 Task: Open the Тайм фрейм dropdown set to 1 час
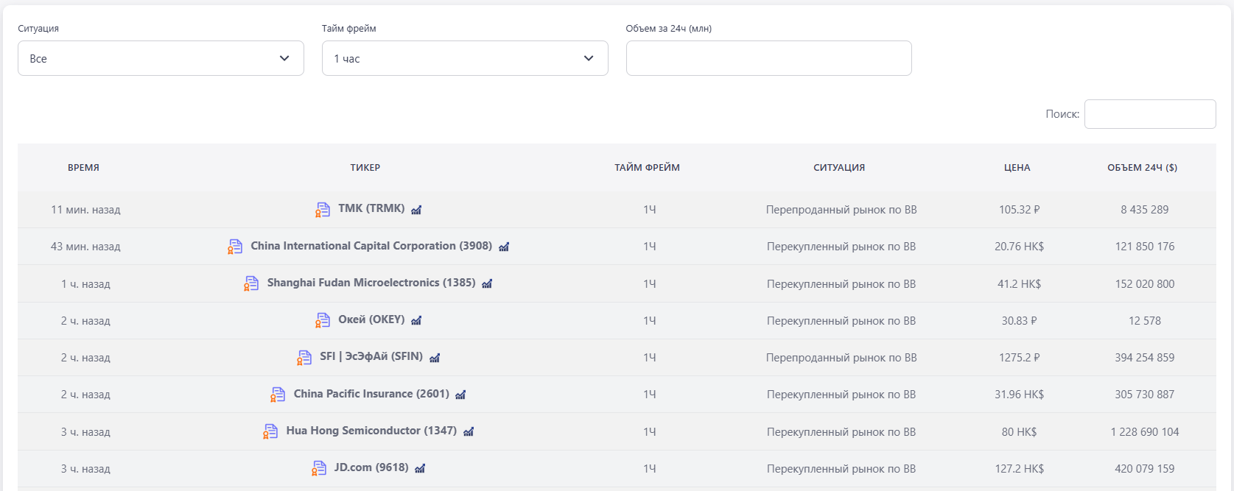(x=465, y=58)
